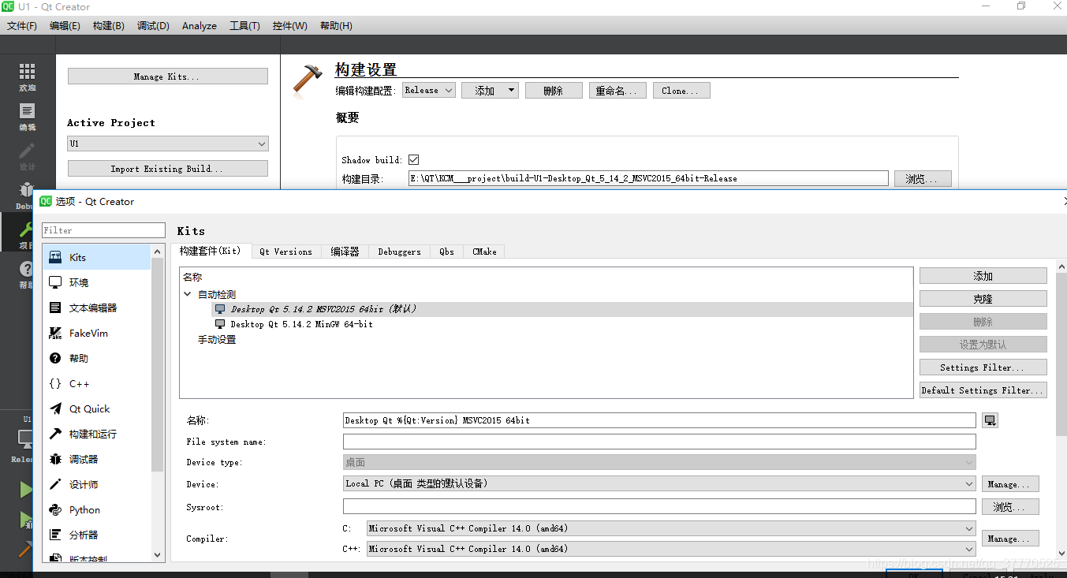The image size is (1067, 578).
Task: Click the 构建目录 path input field
Action: [648, 179]
